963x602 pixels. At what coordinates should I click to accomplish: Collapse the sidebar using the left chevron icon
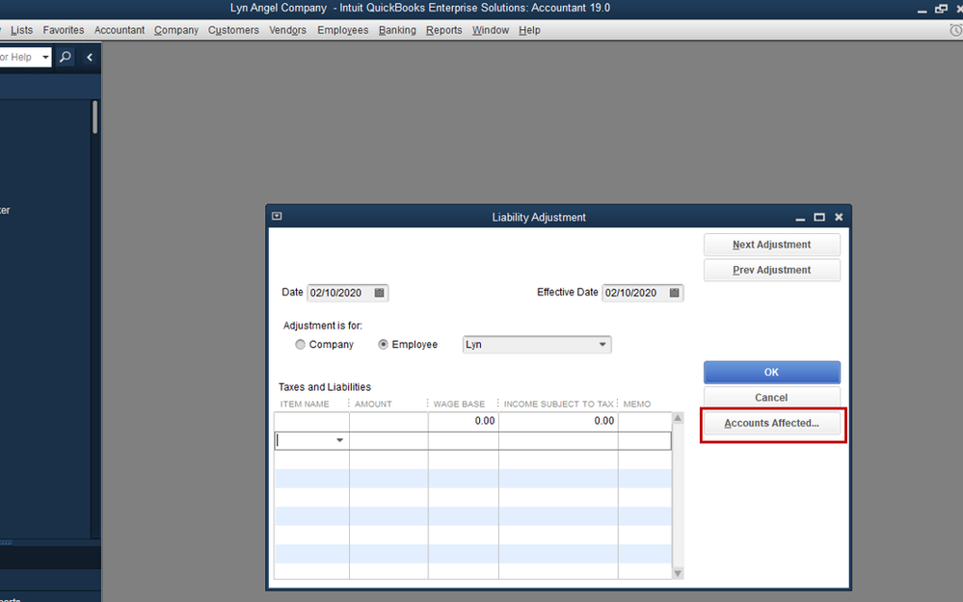click(x=88, y=57)
